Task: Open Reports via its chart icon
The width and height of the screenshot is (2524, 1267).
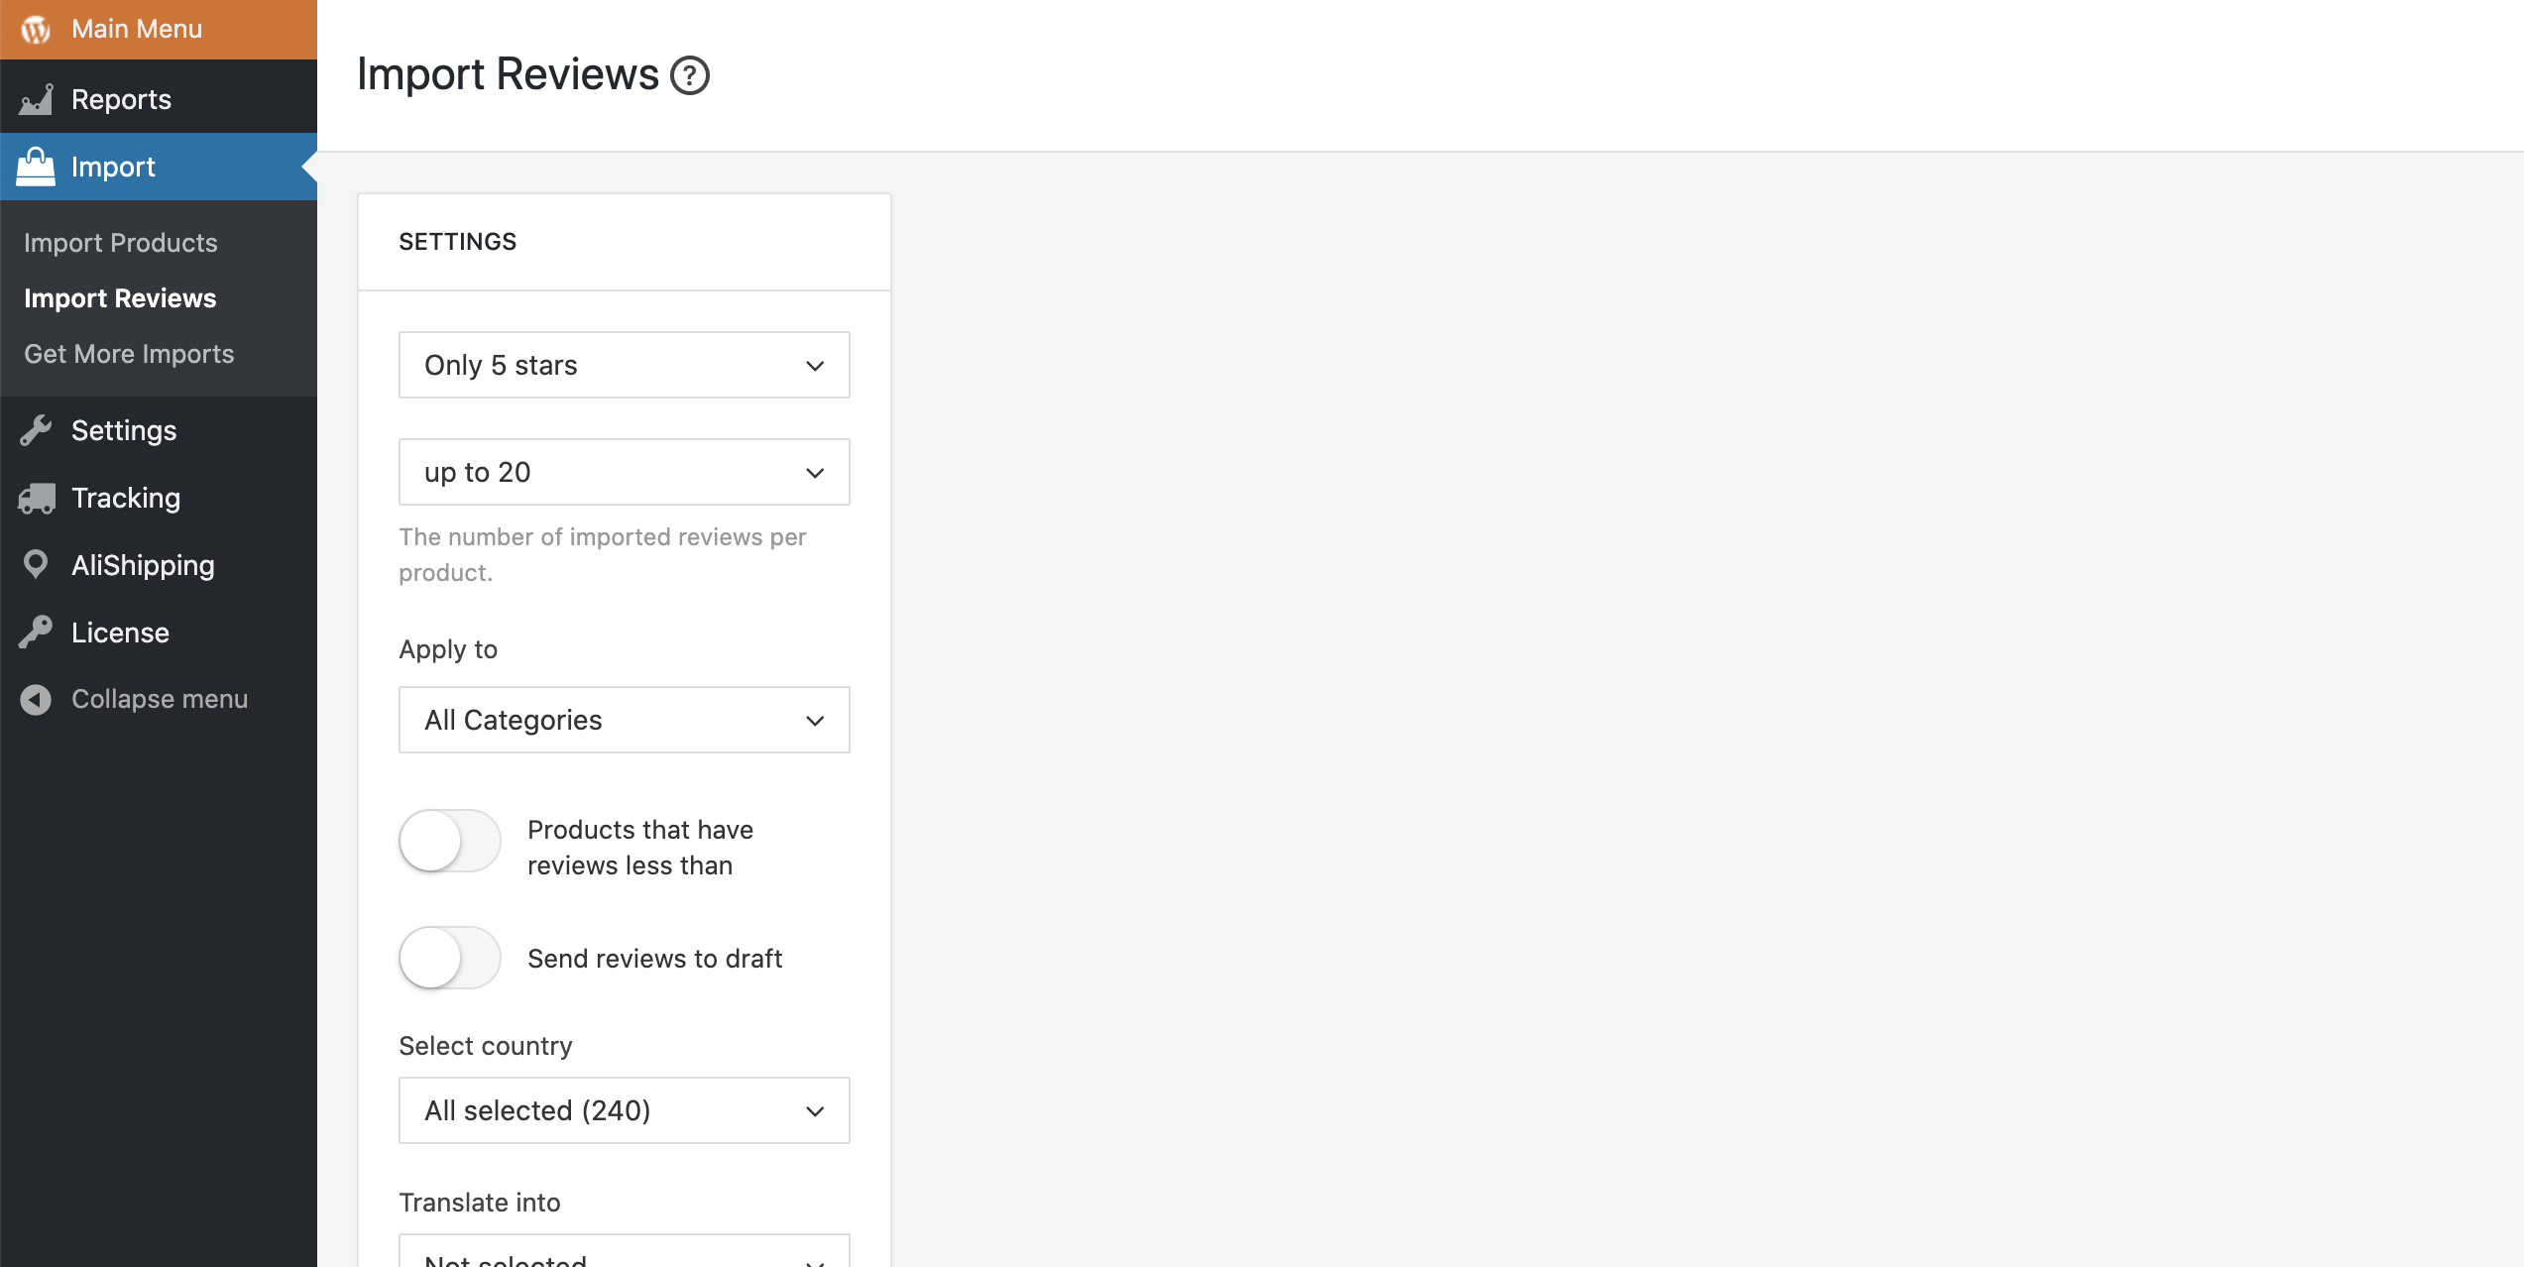Action: coord(36,99)
